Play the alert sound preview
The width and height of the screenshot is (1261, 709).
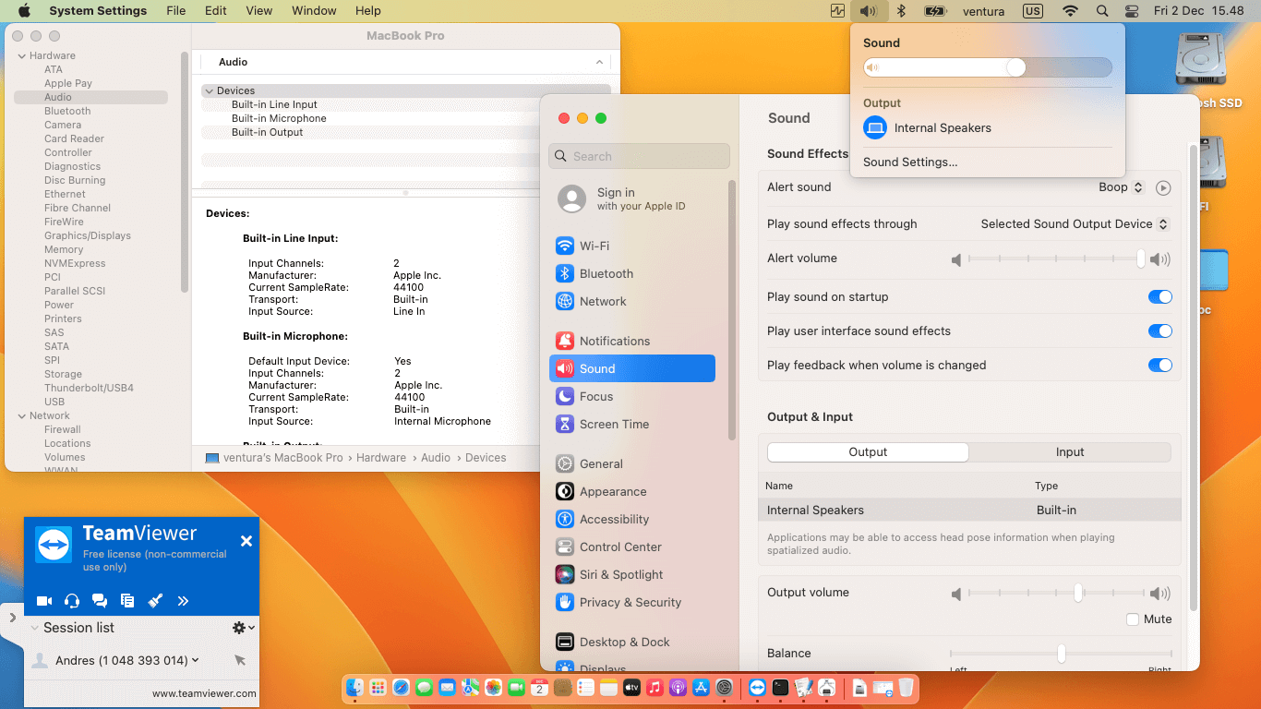pos(1163,187)
